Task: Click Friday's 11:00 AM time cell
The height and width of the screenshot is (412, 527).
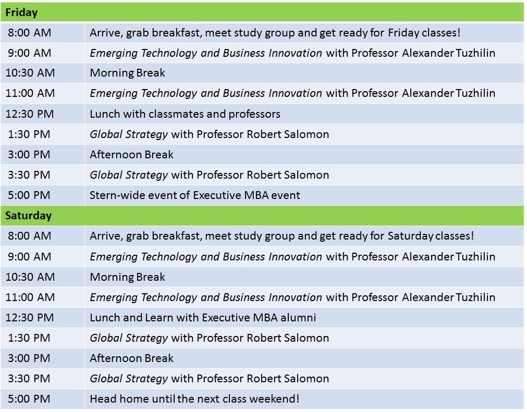Action: (30, 94)
